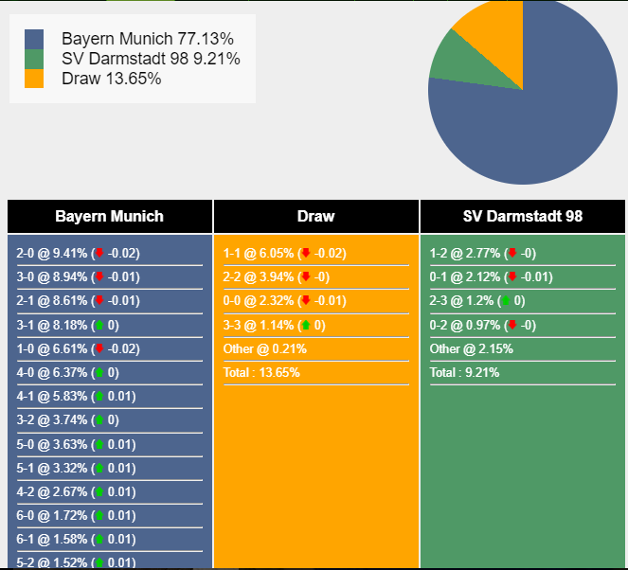This screenshot has height=570, width=628.
Task: Select the SV Darmstadt 98 column header
Action: (523, 216)
